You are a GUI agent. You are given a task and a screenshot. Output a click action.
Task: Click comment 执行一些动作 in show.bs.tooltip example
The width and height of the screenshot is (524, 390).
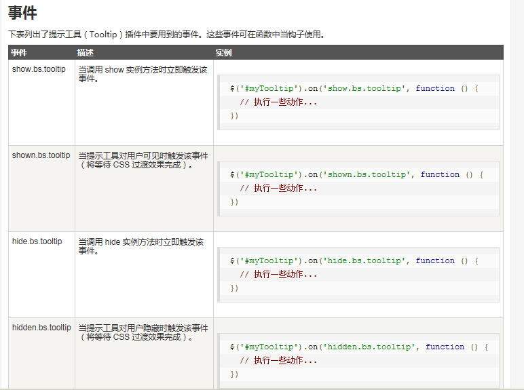[278, 102]
